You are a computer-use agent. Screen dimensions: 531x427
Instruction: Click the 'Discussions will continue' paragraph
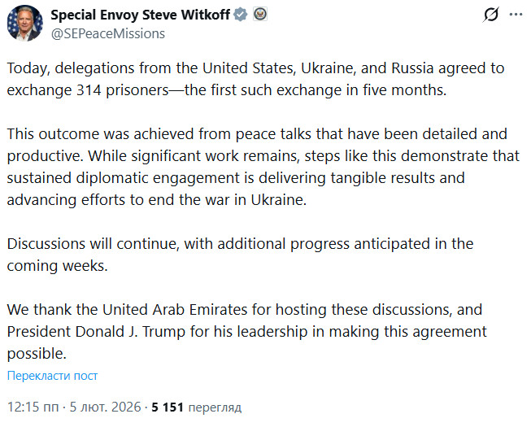click(236, 254)
